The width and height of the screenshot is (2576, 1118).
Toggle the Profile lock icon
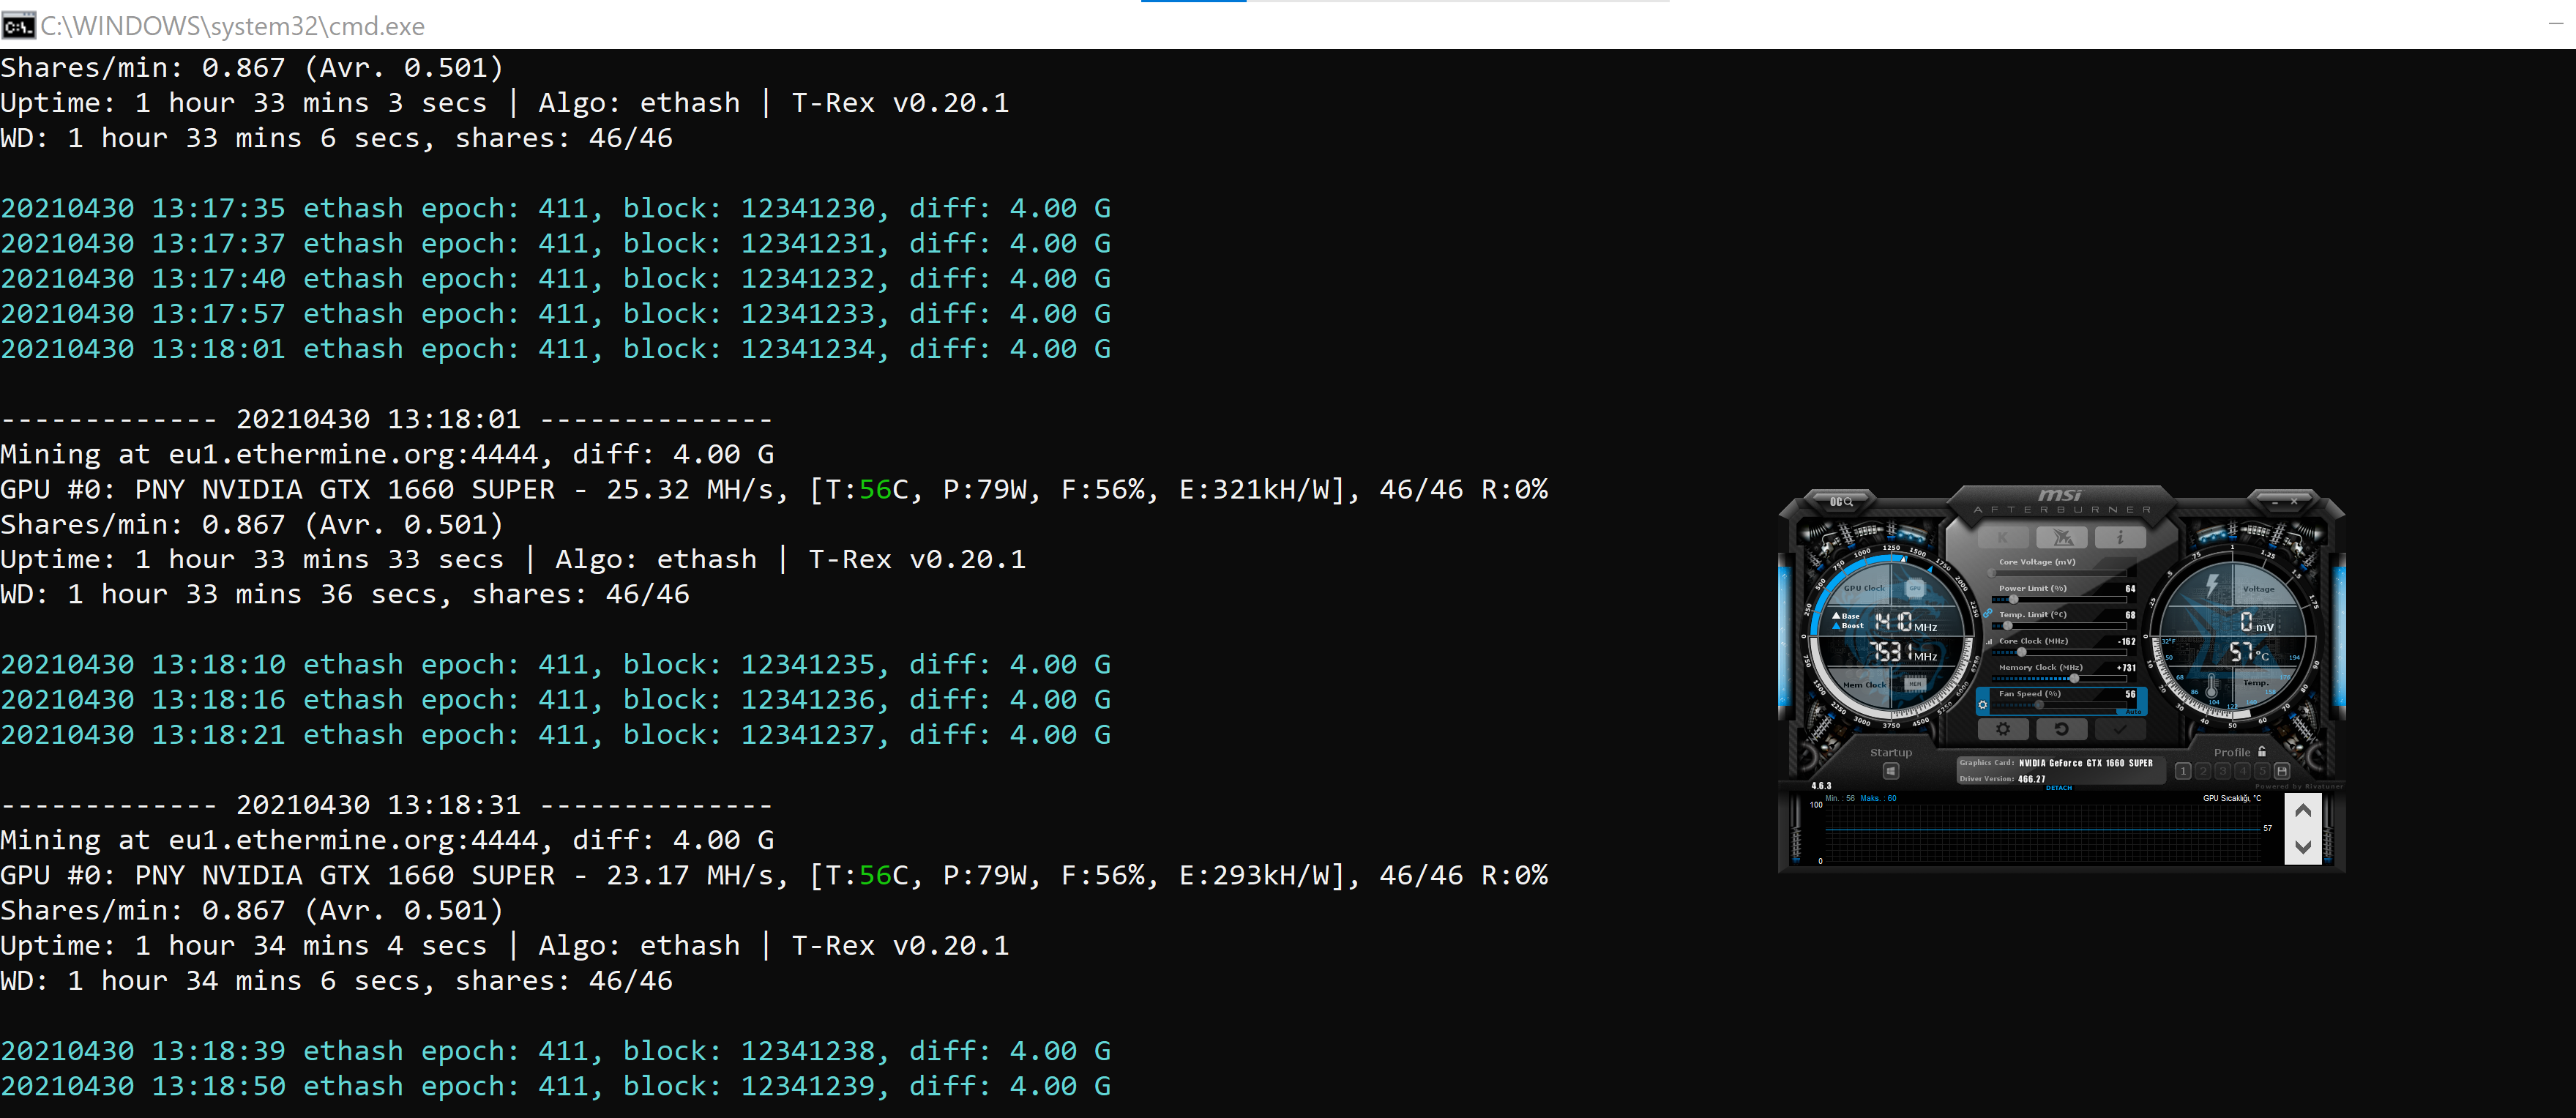(2262, 752)
